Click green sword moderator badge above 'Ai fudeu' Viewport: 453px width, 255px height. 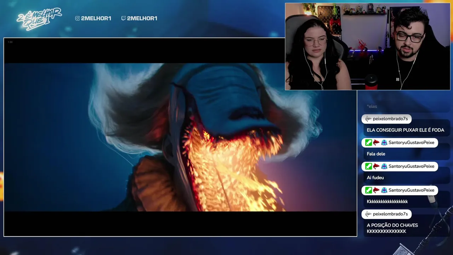point(368,166)
